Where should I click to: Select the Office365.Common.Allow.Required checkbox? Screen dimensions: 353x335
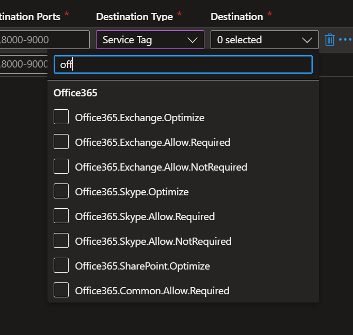click(61, 290)
